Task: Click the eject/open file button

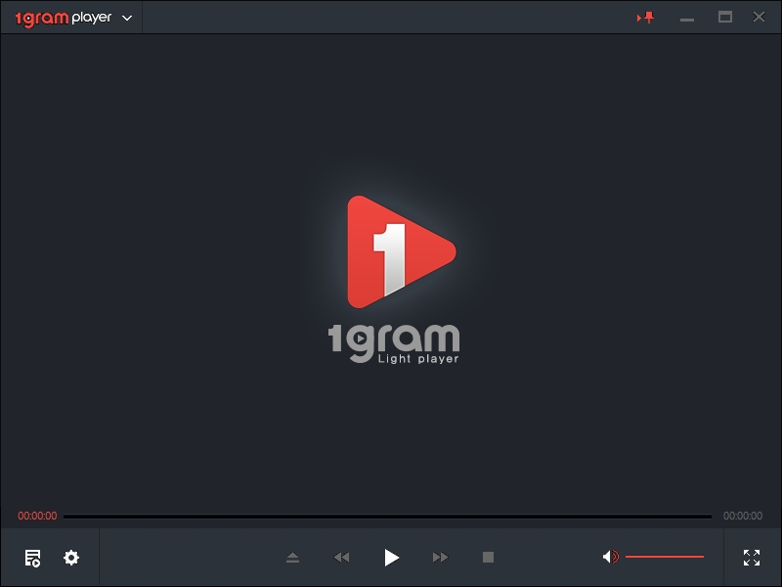Action: [x=292, y=557]
